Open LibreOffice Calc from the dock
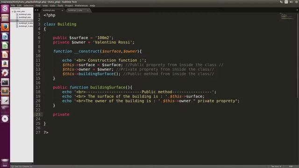Screen dimensions: 299x168 pos(5,46)
